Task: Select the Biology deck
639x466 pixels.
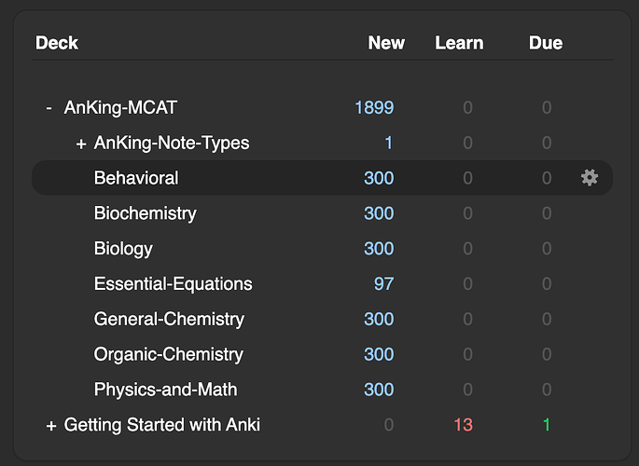Action: pyautogui.click(x=123, y=249)
